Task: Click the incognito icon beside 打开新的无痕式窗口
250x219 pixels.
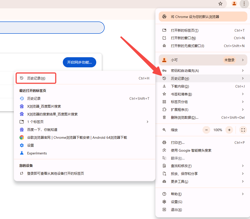Action: (164, 46)
